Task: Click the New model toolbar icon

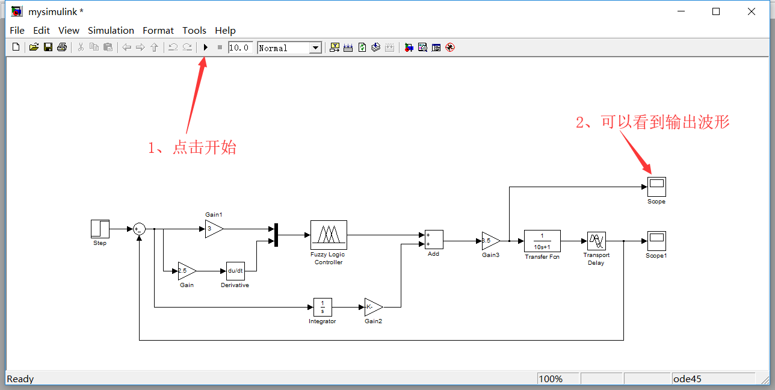Action: tap(16, 47)
